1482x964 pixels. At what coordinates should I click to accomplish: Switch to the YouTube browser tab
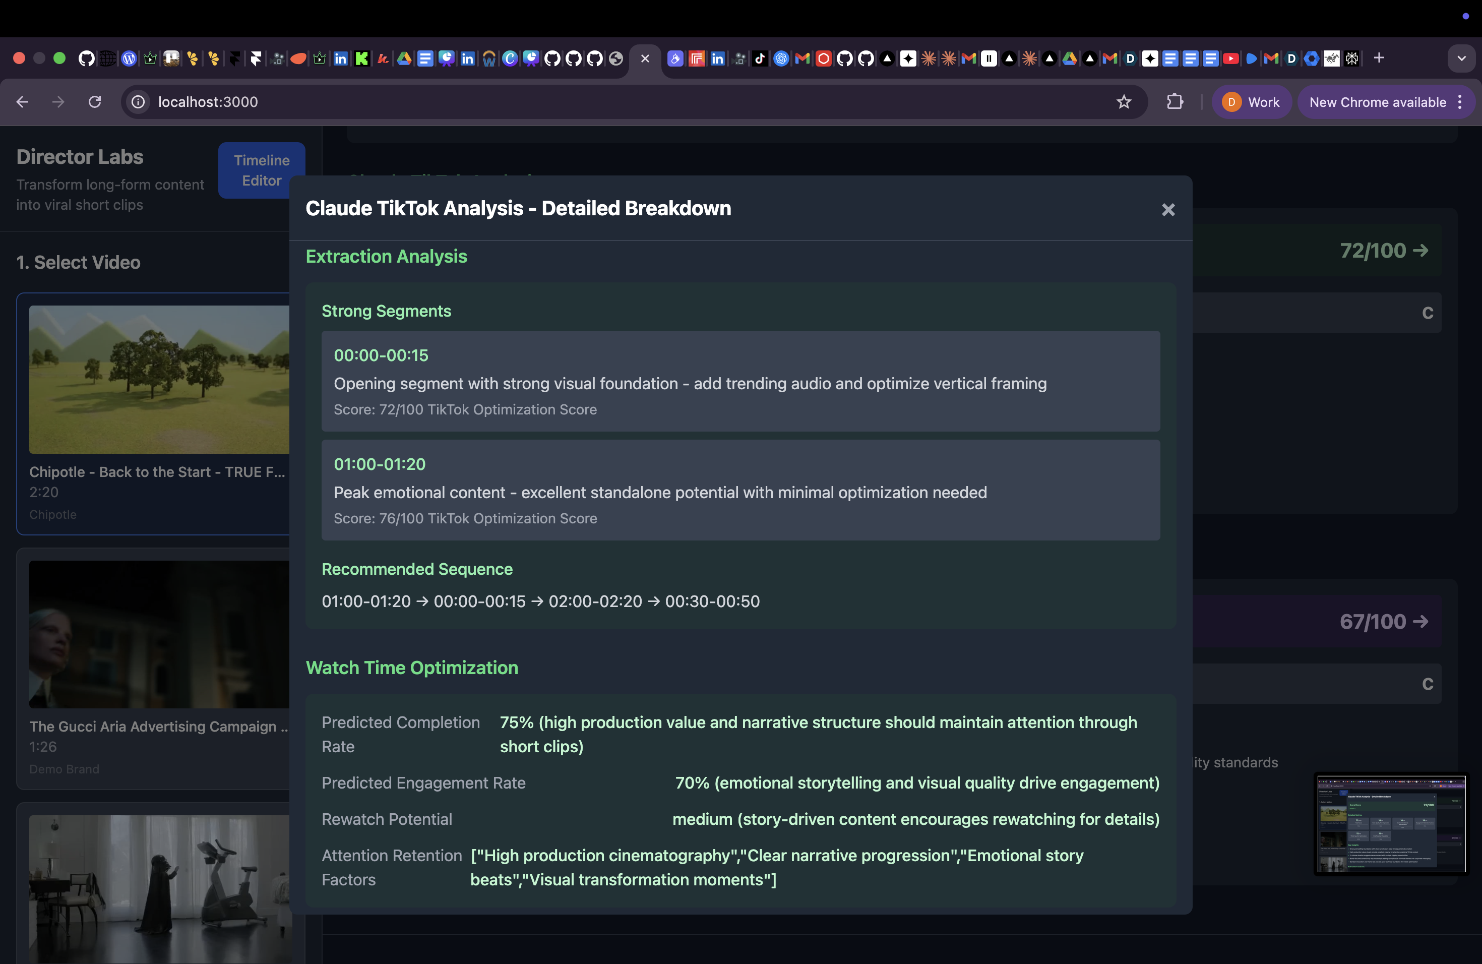click(1230, 58)
